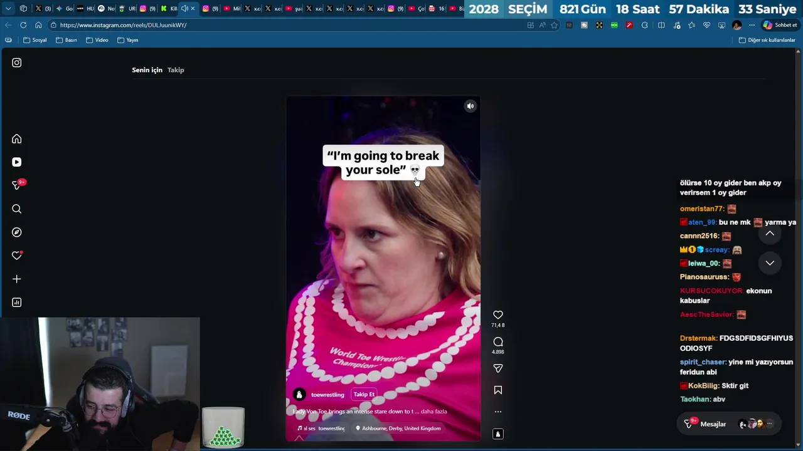The image size is (803, 451).
Task: Open Diğer sık kullanılanlar folder
Action: click(767, 40)
